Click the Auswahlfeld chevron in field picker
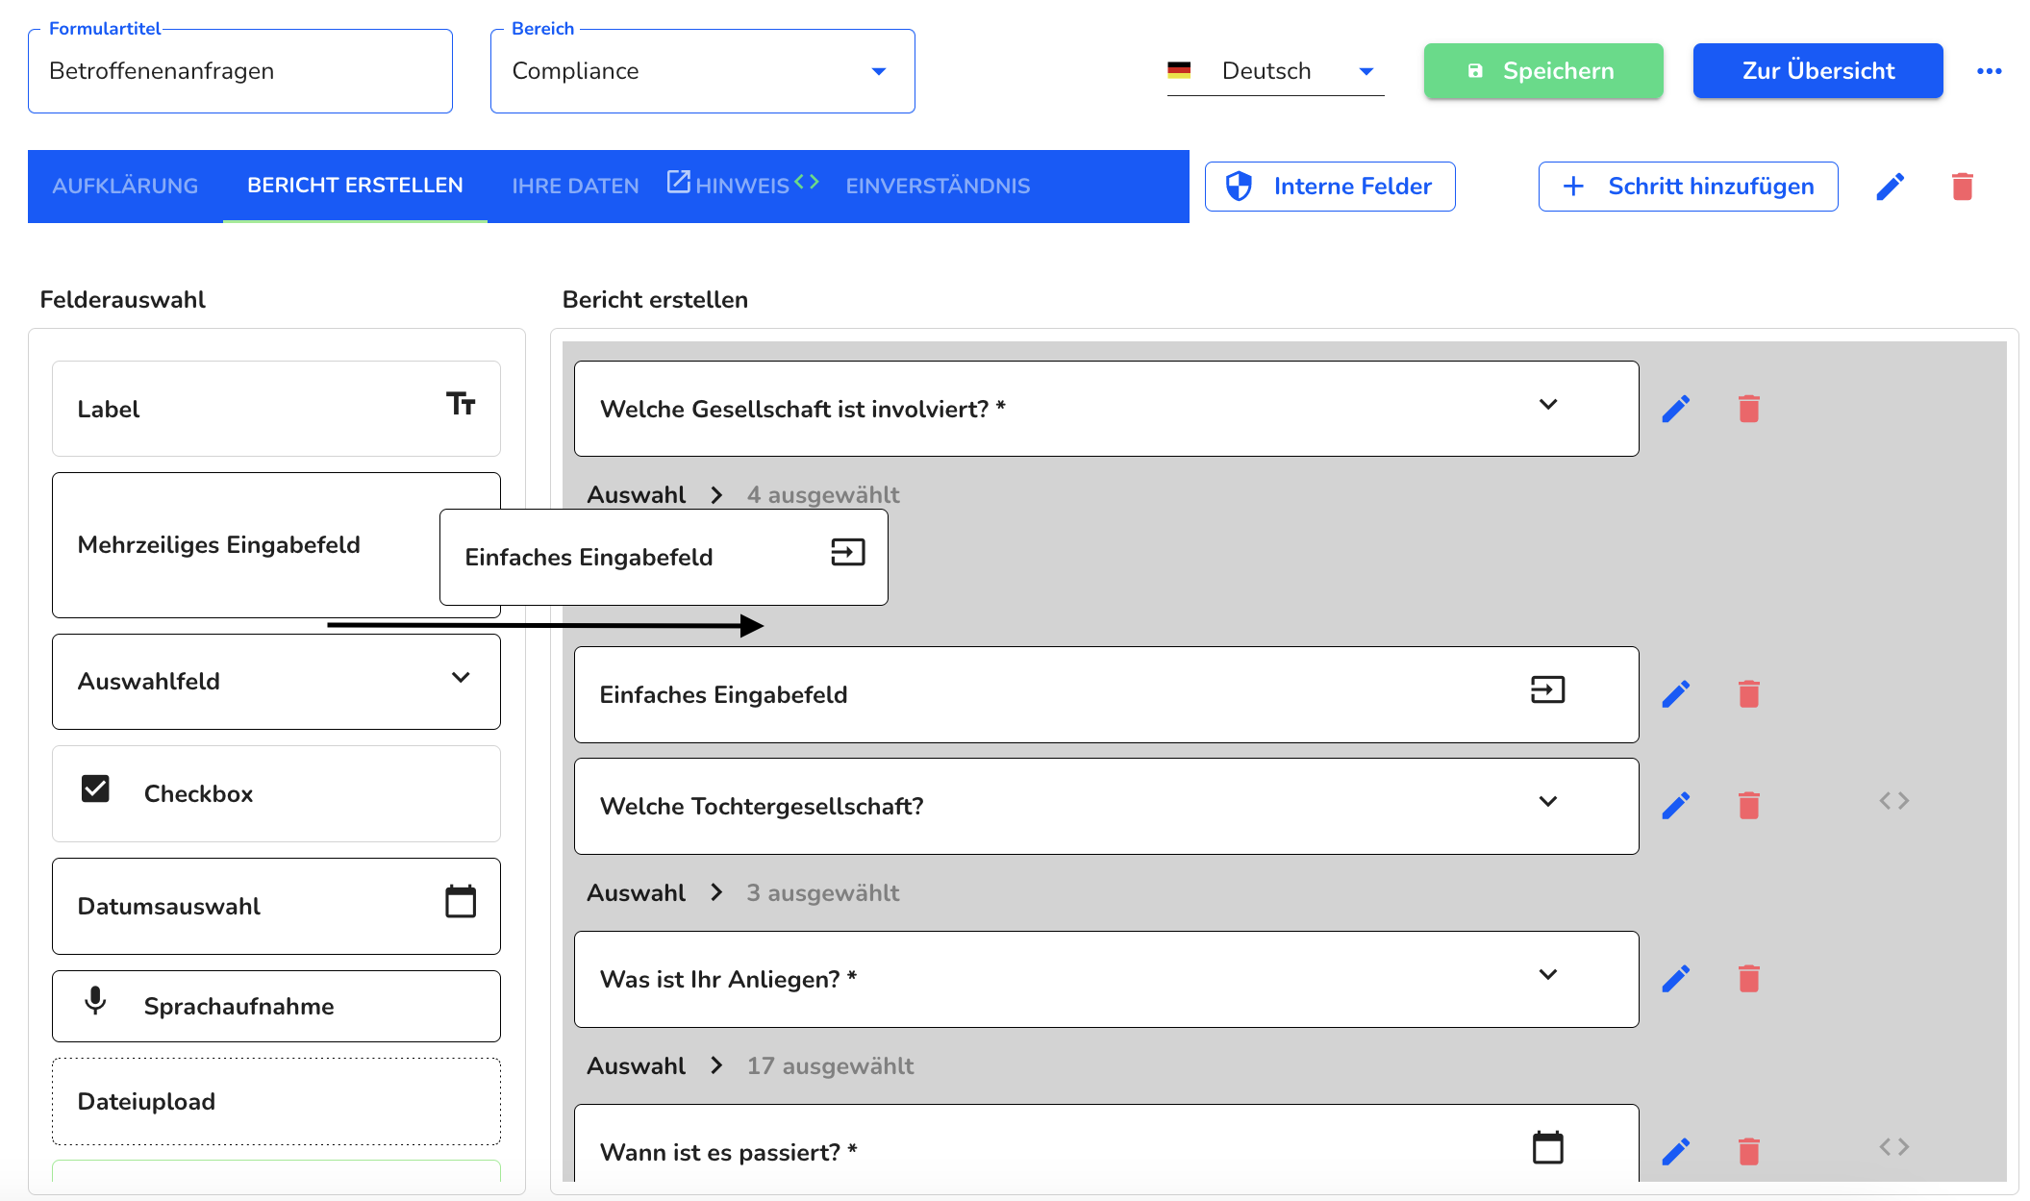This screenshot has height=1201, width=2030. point(461,677)
